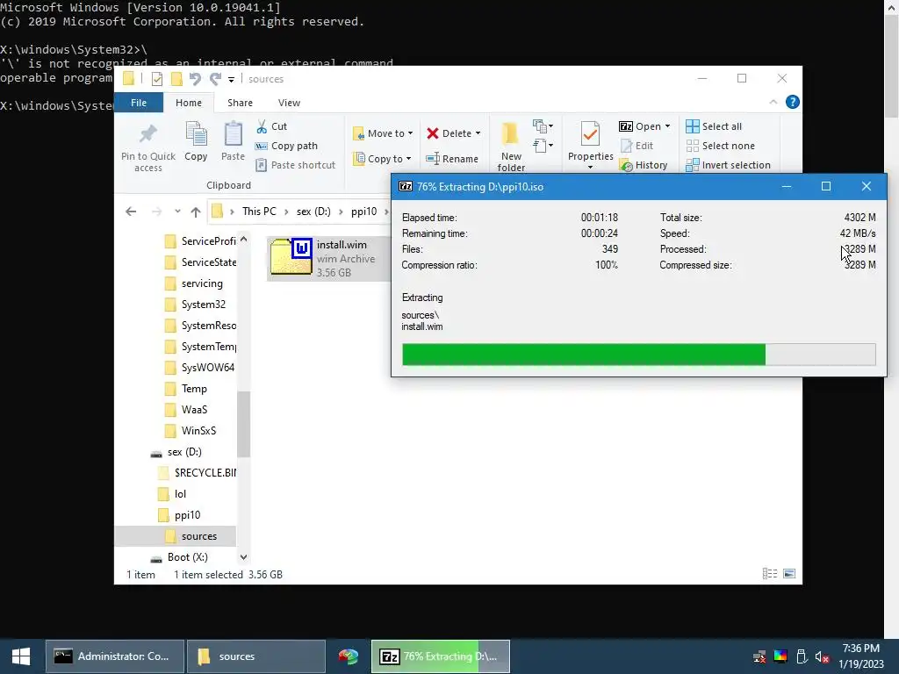Click the red X Delete icon

point(432,133)
